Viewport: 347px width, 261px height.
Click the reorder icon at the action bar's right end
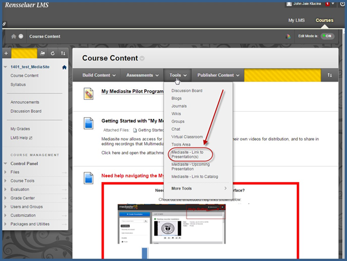pos(330,75)
